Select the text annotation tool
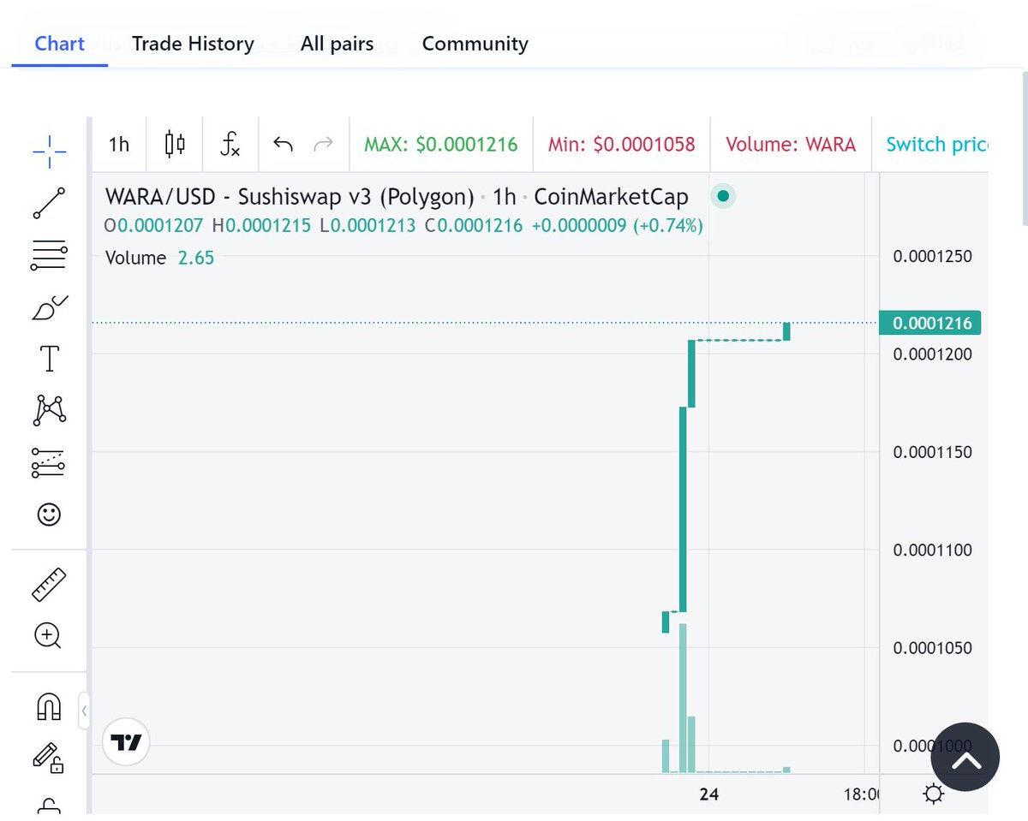The image size is (1028, 821). [x=49, y=359]
